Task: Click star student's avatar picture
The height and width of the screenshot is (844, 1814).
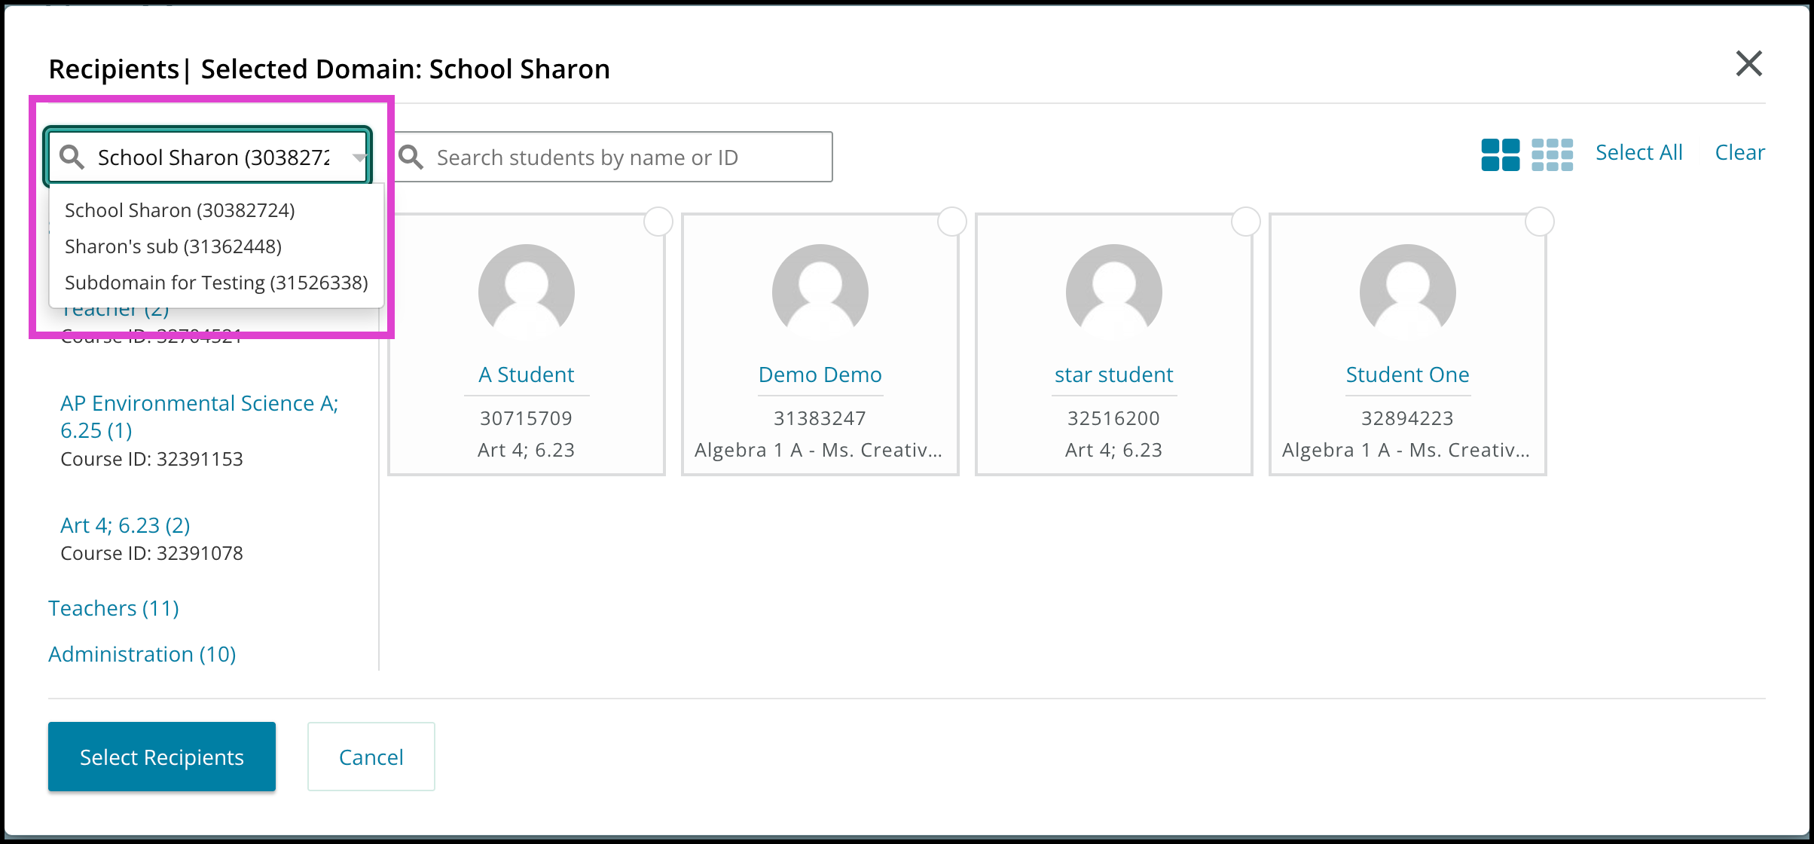Action: (1114, 292)
